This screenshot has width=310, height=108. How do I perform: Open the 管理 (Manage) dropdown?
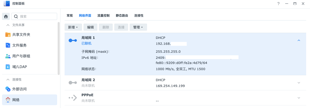coord(138,27)
